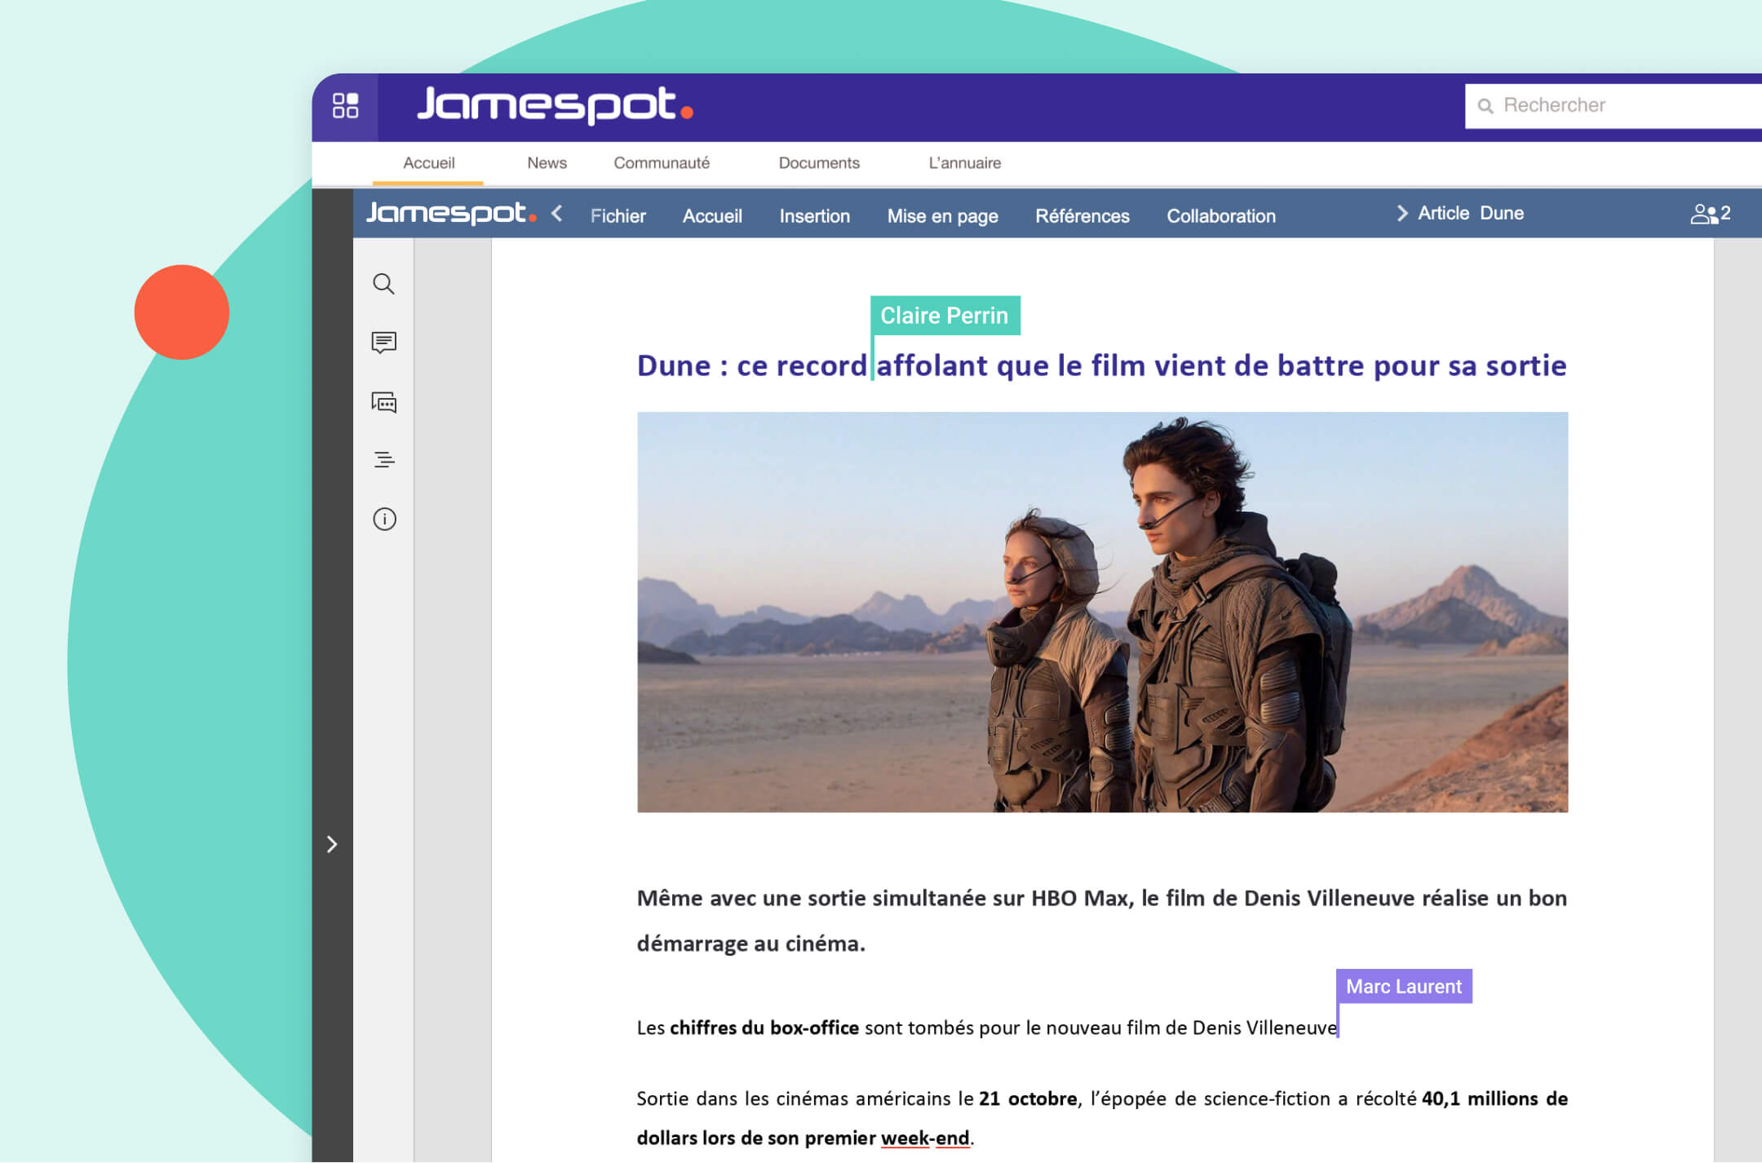Open the Mise en page menu
The image size is (1762, 1163).
942,216
